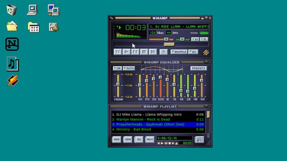Image resolution: width=287 pixels, height=161 pixels.
Task: Click the +0 db reset label
Action: coord(129,85)
